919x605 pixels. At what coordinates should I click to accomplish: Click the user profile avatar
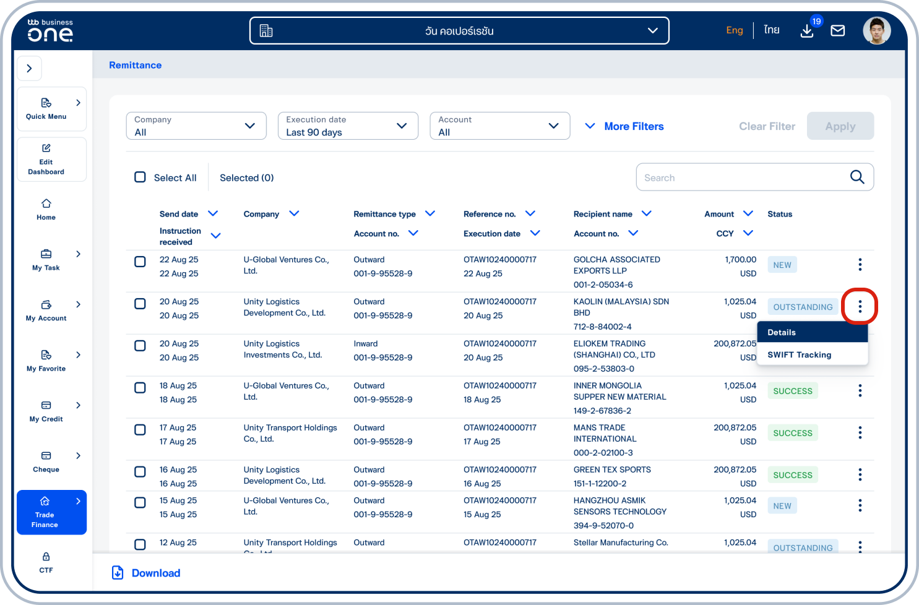click(876, 30)
